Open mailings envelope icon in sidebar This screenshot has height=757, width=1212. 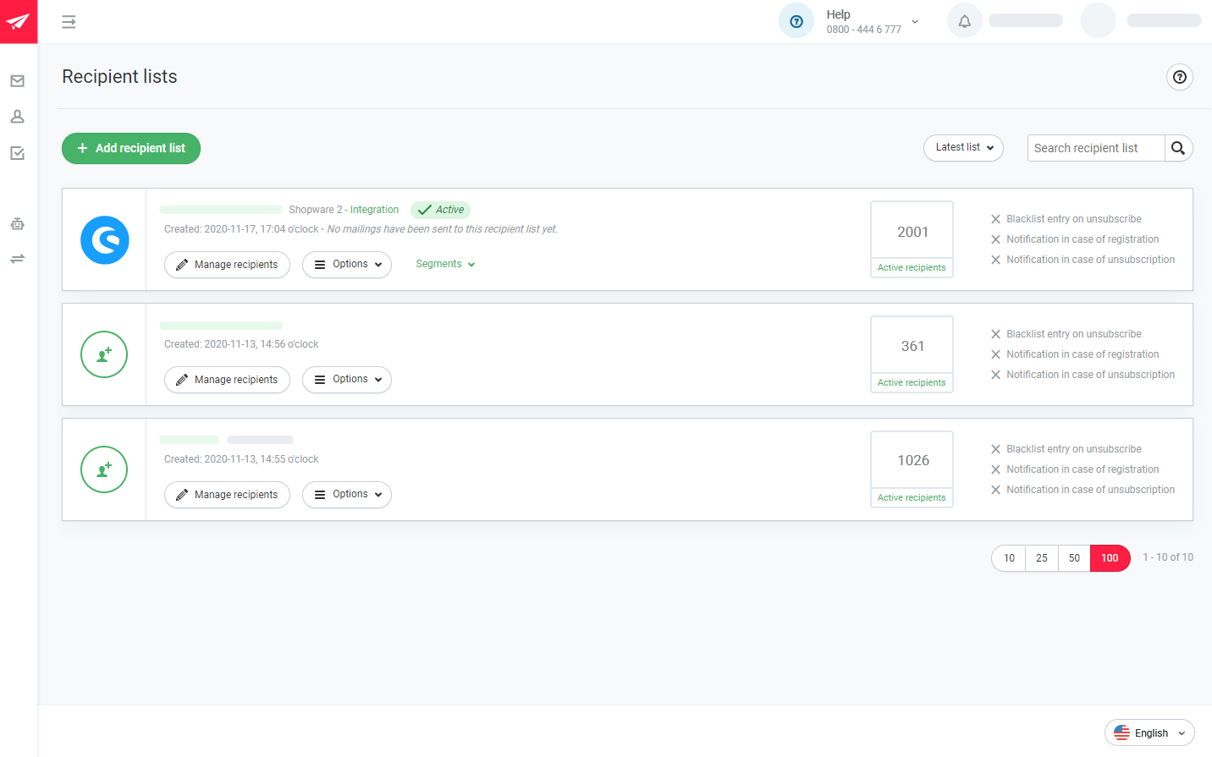(17, 81)
